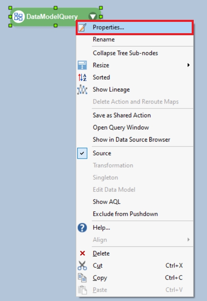Click the Sorted A-Z icon
207x301 pixels.
click(x=82, y=77)
